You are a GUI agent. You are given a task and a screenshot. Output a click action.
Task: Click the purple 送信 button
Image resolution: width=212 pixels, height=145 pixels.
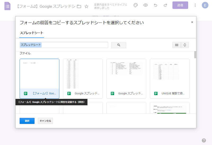click(x=180, y=5)
